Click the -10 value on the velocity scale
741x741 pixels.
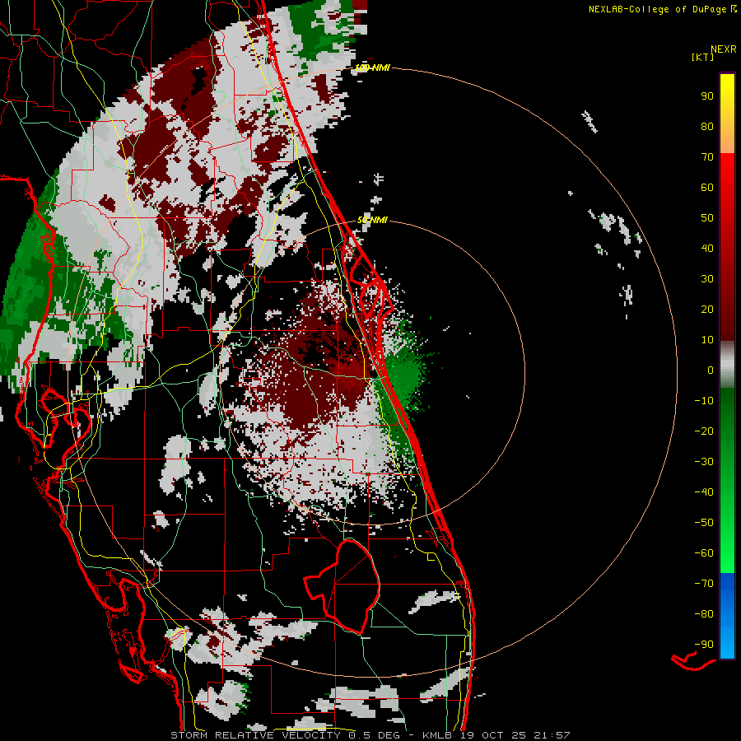coord(704,401)
